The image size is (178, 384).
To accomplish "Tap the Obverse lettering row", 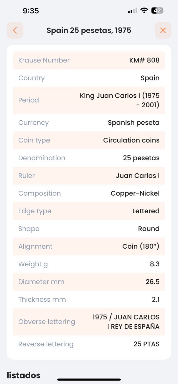I will click(x=89, y=322).
